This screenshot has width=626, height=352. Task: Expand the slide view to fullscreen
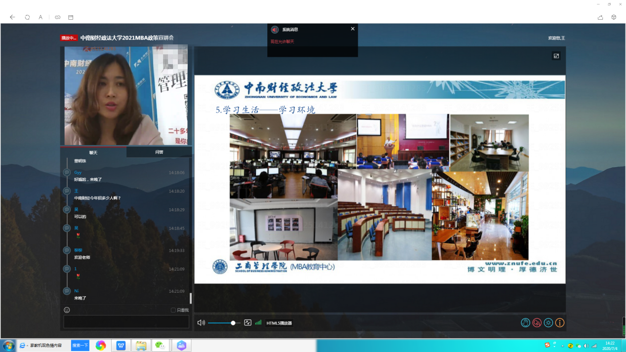coord(556,56)
